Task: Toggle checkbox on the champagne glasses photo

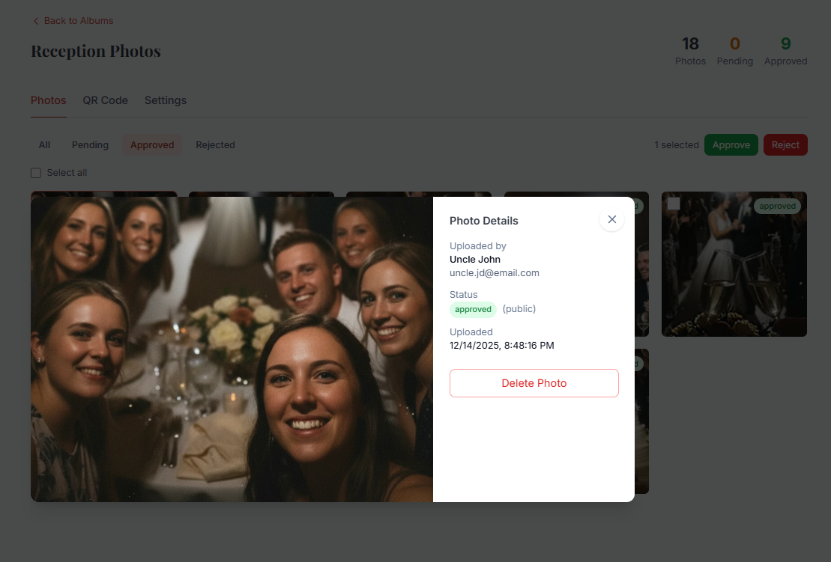Action: (674, 204)
